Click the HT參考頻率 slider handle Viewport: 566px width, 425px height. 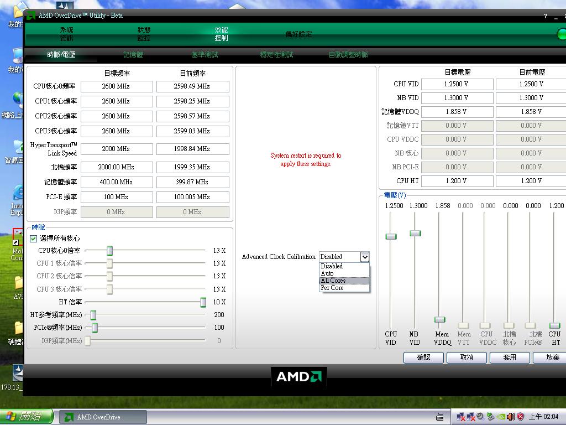pyautogui.click(x=93, y=315)
